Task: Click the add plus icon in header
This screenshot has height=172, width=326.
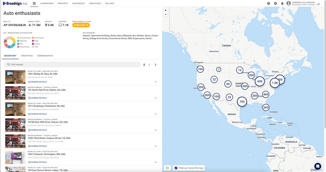Action: pos(275,4)
